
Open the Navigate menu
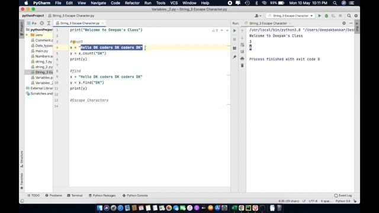[98, 3]
